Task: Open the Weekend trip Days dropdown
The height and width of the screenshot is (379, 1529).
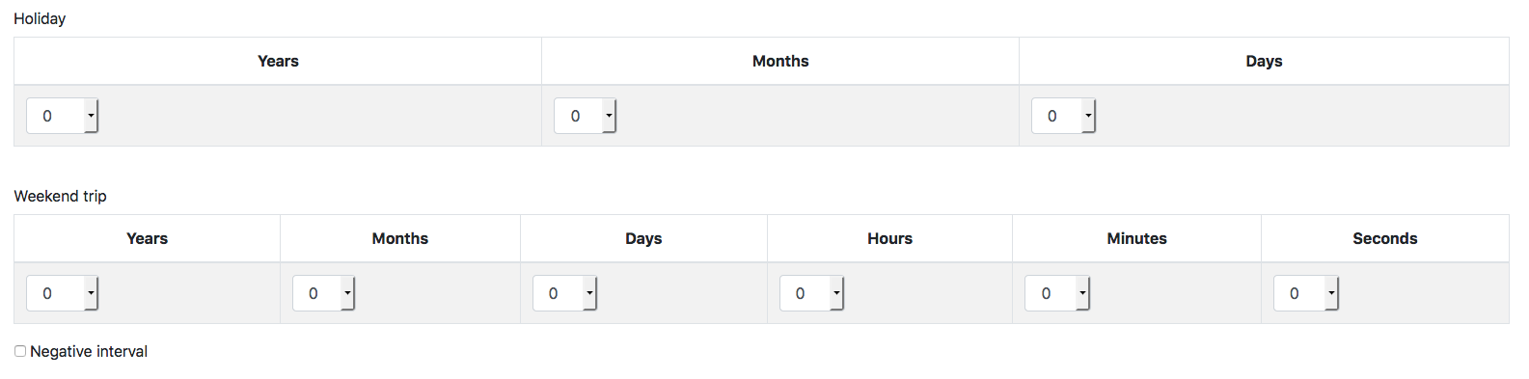Action: pos(564,293)
